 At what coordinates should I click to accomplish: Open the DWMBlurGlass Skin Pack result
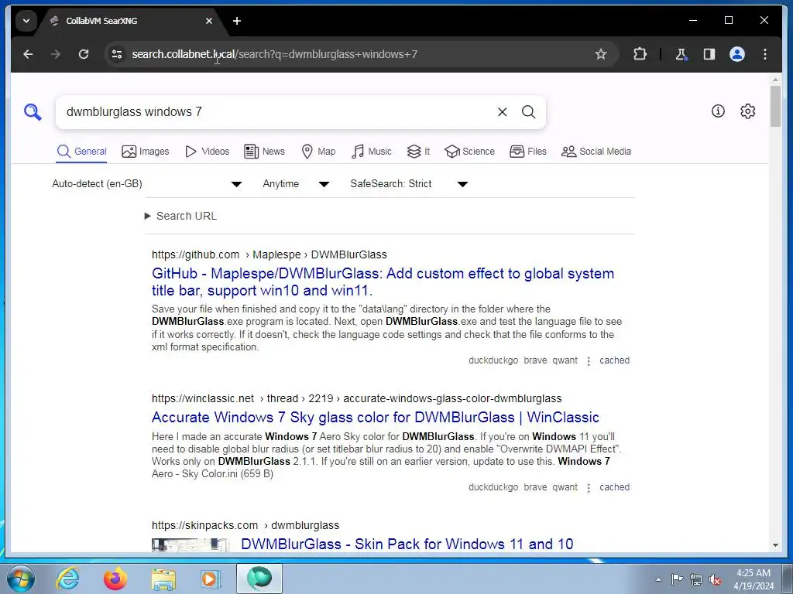point(407,544)
